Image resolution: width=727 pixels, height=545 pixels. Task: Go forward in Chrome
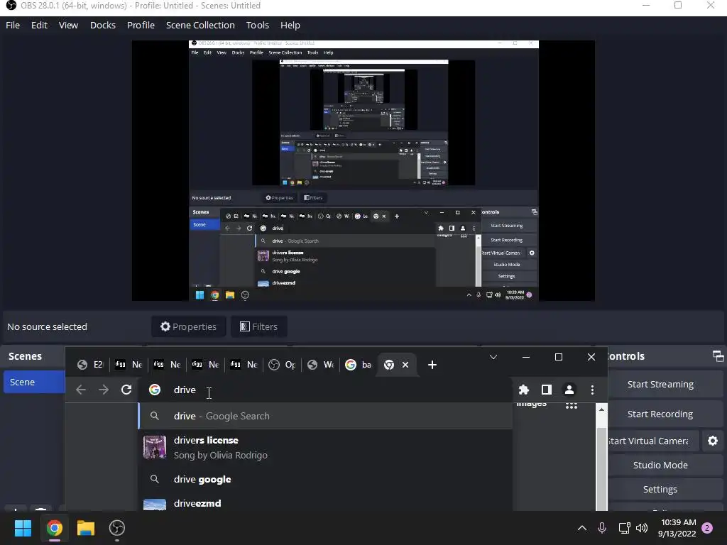coord(104,390)
